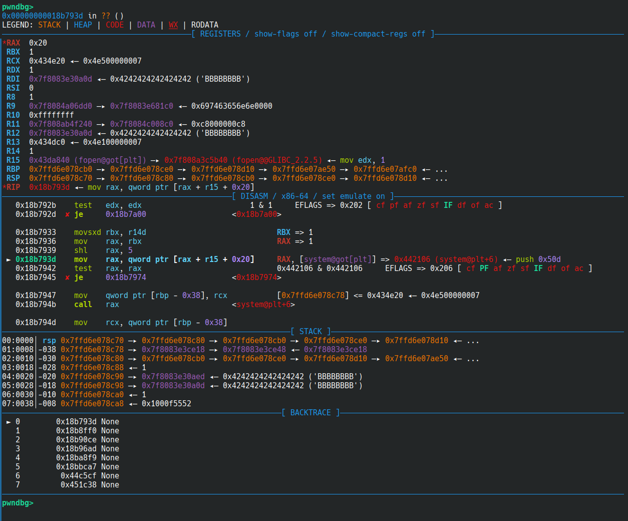This screenshot has width=628, height=521.
Task: Click the system@plt+6 call target
Action: 263,305
